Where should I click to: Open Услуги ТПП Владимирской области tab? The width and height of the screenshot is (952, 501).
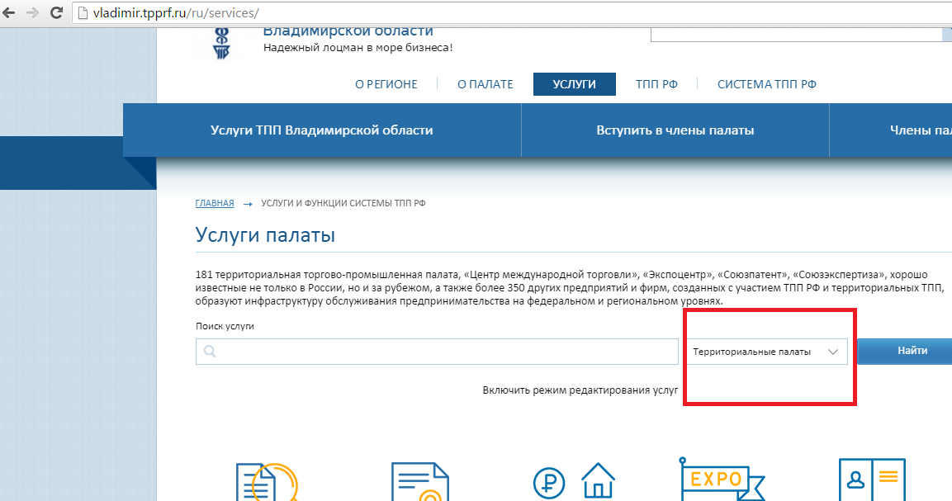click(322, 130)
